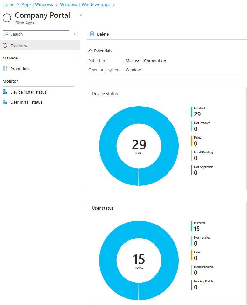Click the trash can Delete icon

tap(92, 34)
